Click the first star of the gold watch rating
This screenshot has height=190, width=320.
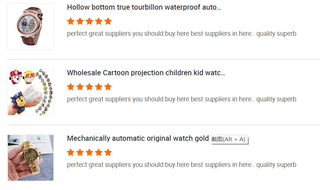pos(71,152)
